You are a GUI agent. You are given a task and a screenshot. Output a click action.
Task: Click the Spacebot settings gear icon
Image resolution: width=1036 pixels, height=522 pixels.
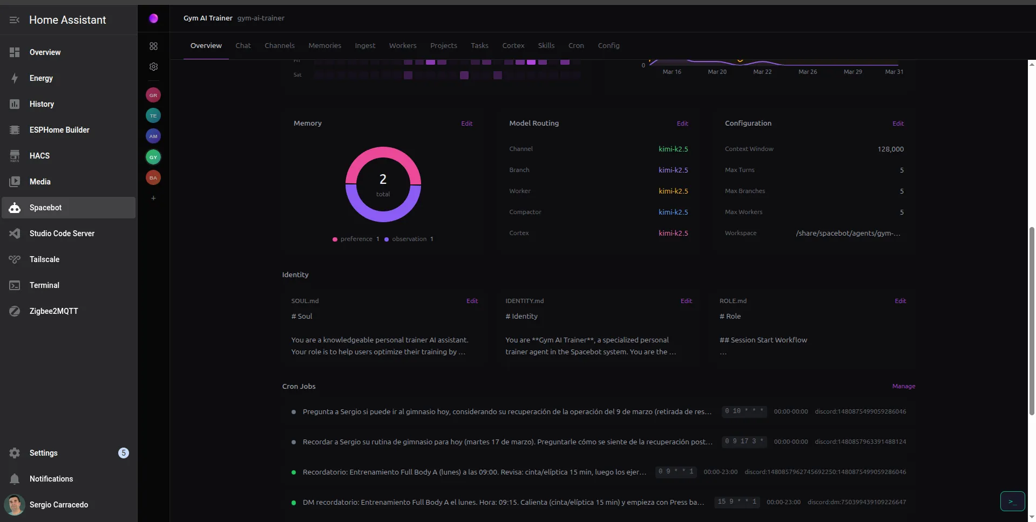click(x=153, y=67)
